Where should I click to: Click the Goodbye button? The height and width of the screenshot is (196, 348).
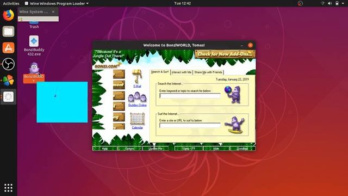click(243, 149)
